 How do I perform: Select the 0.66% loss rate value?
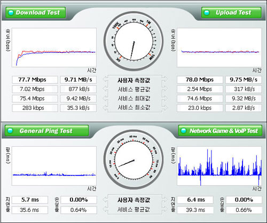pyautogui.click(x=244, y=210)
